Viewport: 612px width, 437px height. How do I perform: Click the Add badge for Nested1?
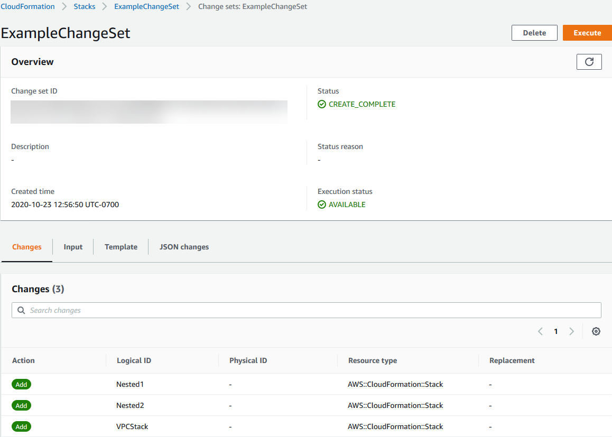click(x=21, y=385)
